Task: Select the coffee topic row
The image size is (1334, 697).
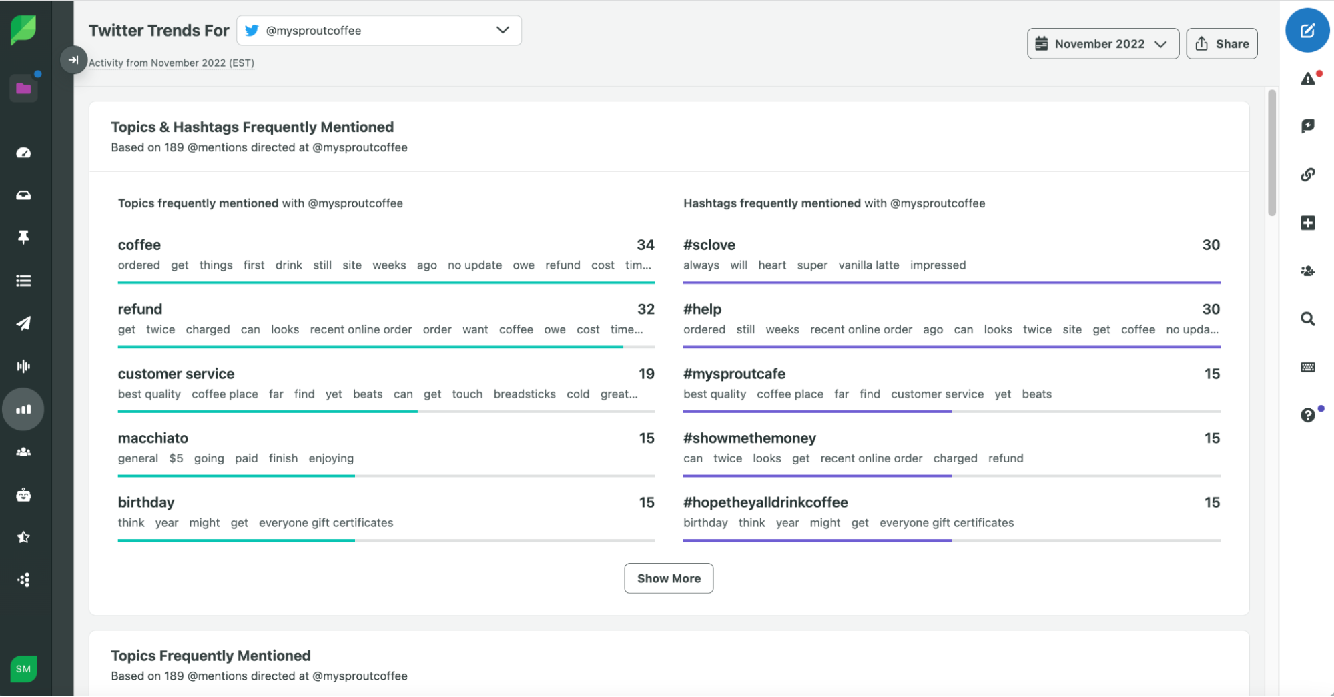Action: tap(139, 245)
